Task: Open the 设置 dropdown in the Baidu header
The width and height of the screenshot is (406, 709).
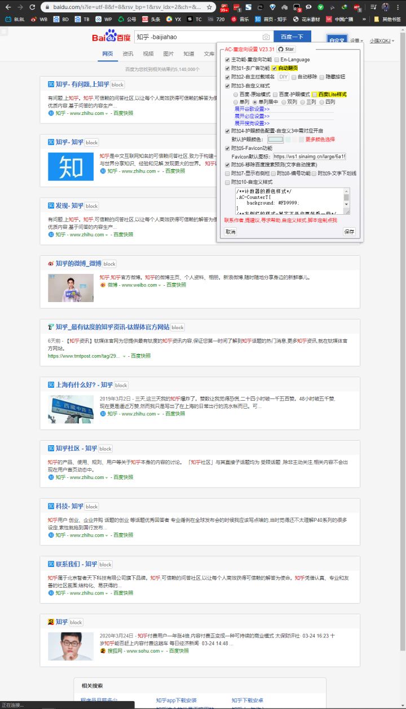Action: pos(356,41)
